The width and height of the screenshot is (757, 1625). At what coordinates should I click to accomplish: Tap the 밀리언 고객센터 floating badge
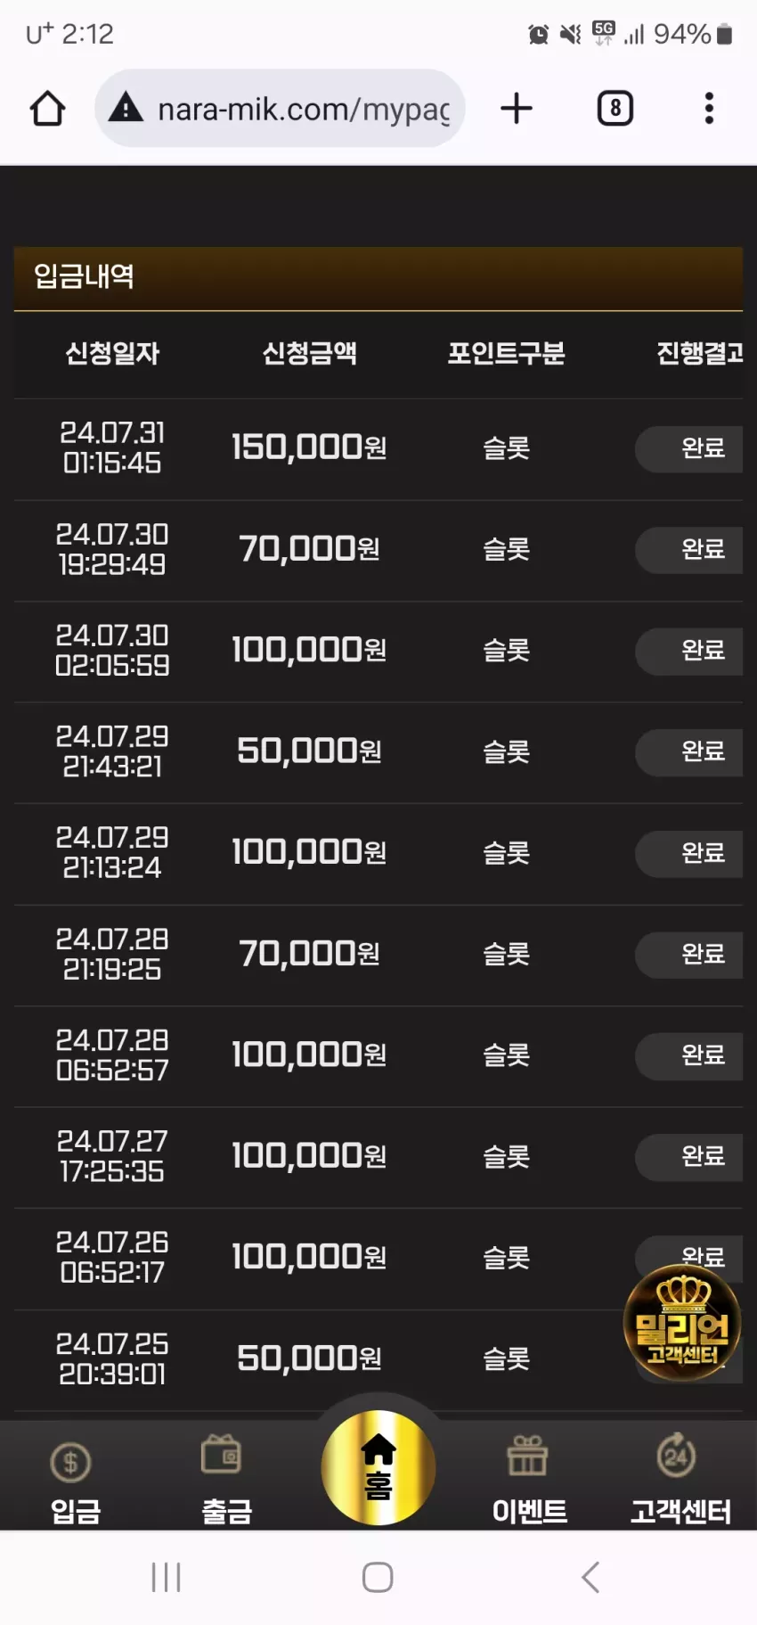pos(682,1323)
